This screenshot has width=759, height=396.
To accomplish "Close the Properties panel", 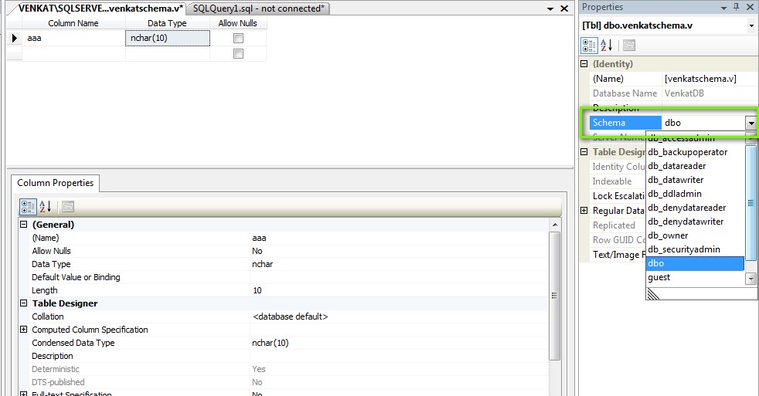I will pos(750,7).
